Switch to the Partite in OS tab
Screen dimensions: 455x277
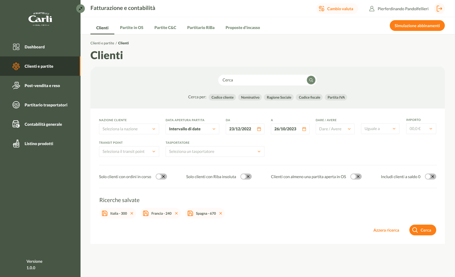(x=132, y=28)
